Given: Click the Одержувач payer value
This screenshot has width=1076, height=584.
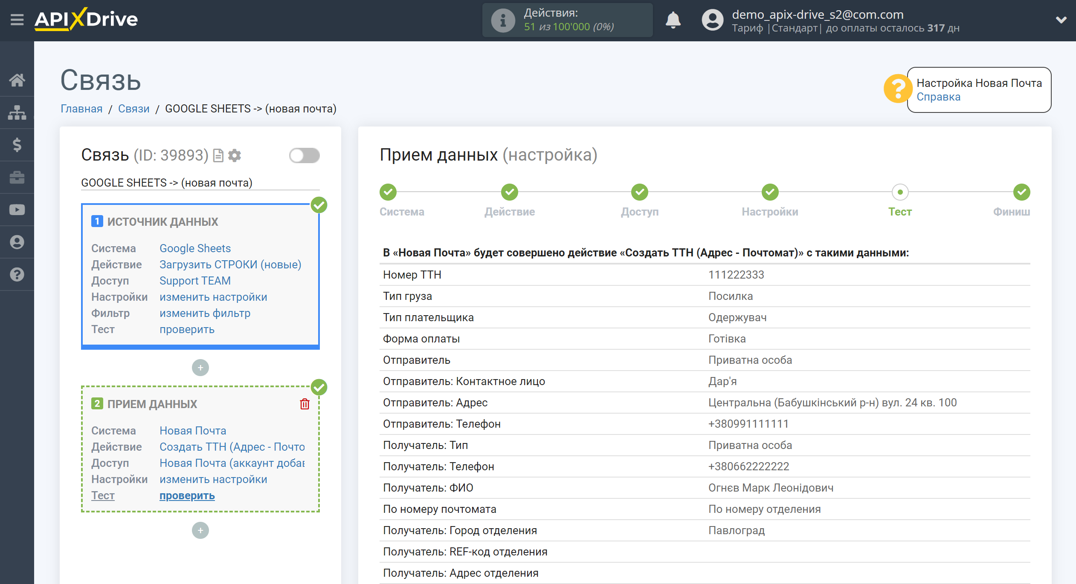Looking at the screenshot, I should click(737, 317).
